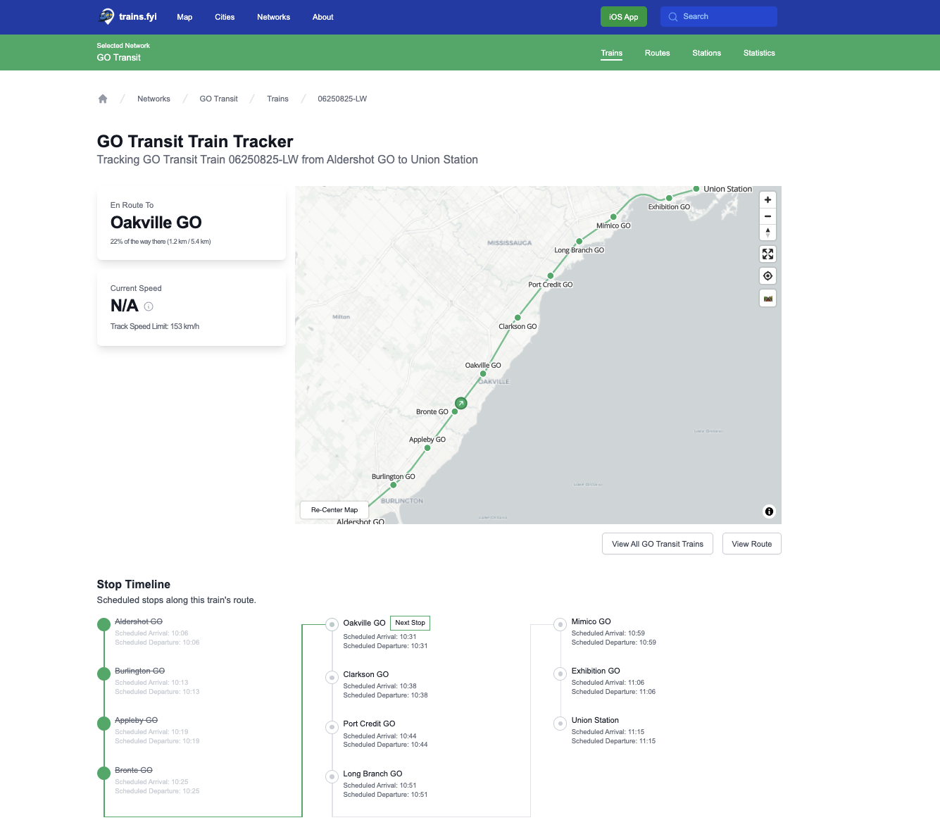Open the Cities menu item

(225, 17)
